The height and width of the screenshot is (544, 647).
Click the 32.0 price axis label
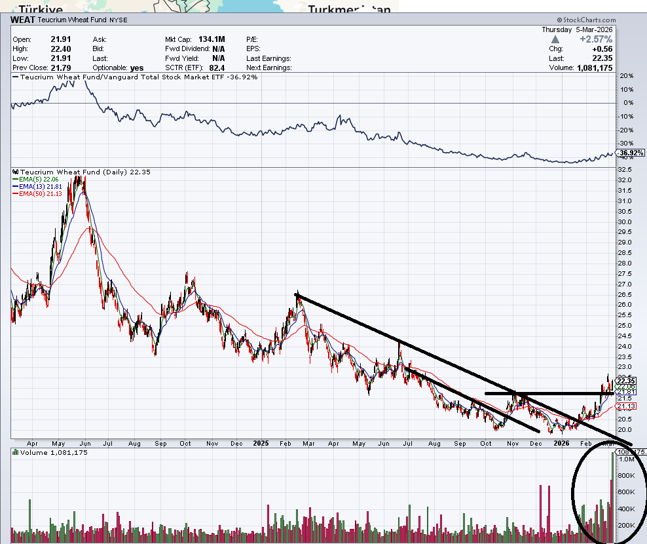(x=625, y=180)
